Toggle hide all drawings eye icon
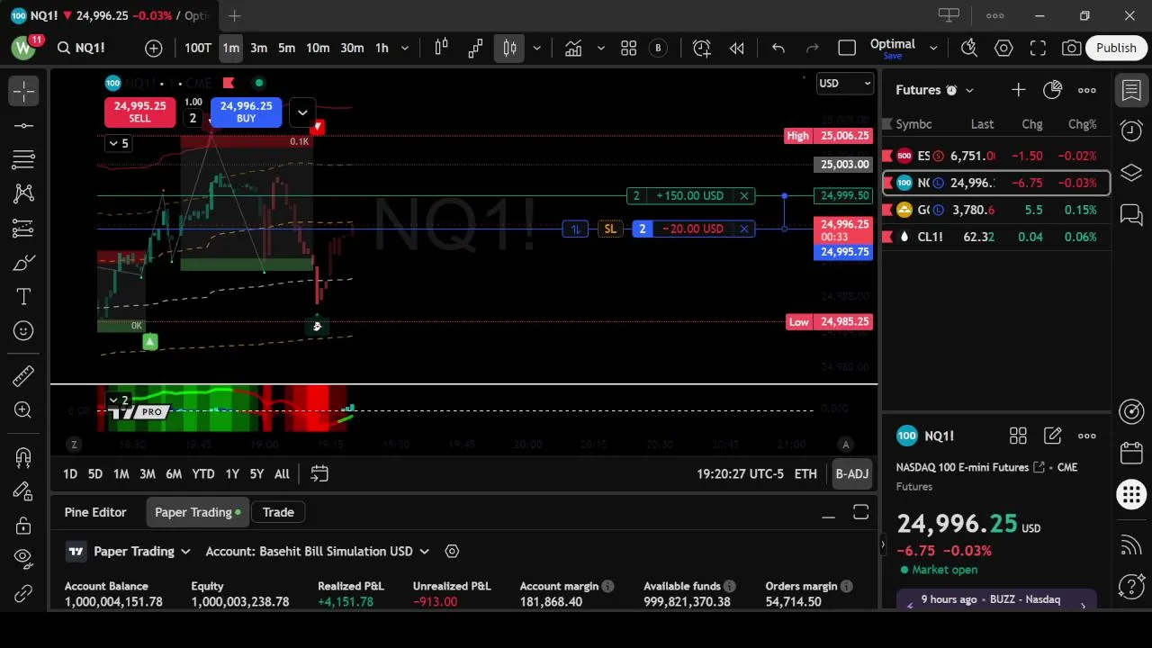The width and height of the screenshot is (1152, 648). click(23, 558)
